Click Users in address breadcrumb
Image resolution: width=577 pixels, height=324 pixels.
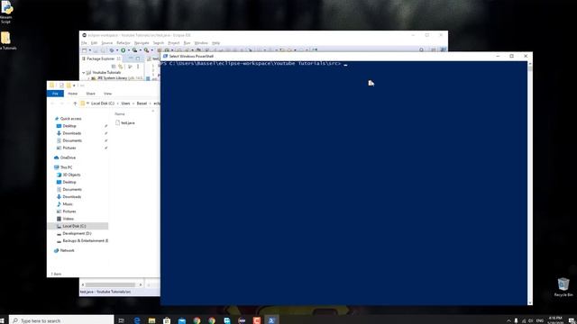click(125, 103)
